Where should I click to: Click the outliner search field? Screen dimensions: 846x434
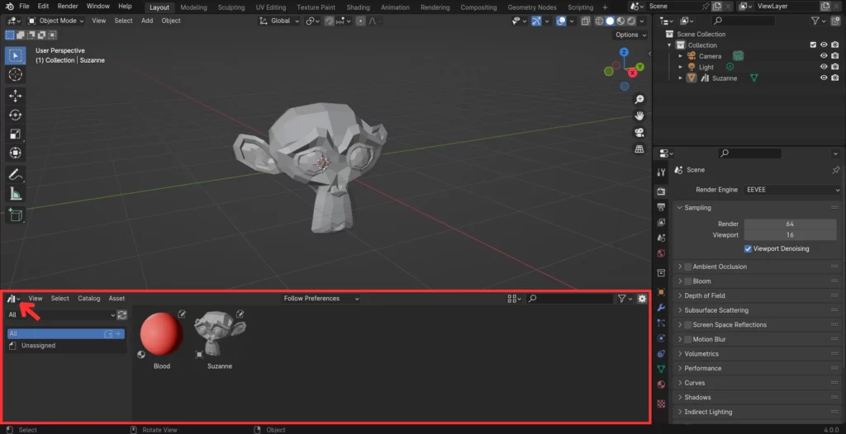click(x=743, y=21)
